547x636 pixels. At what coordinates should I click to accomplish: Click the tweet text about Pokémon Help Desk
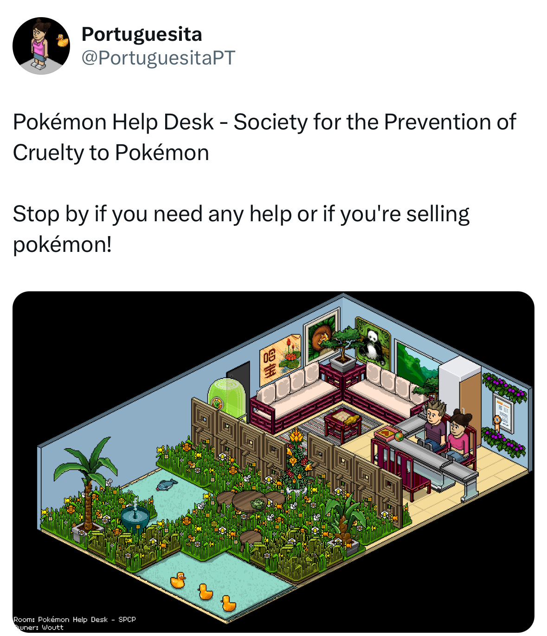click(264, 137)
